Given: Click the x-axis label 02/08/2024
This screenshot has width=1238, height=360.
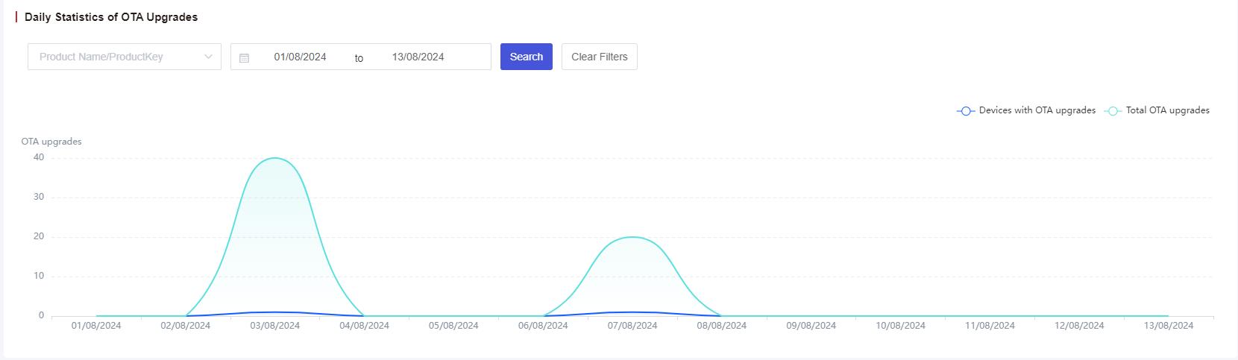Looking at the screenshot, I should tap(186, 326).
